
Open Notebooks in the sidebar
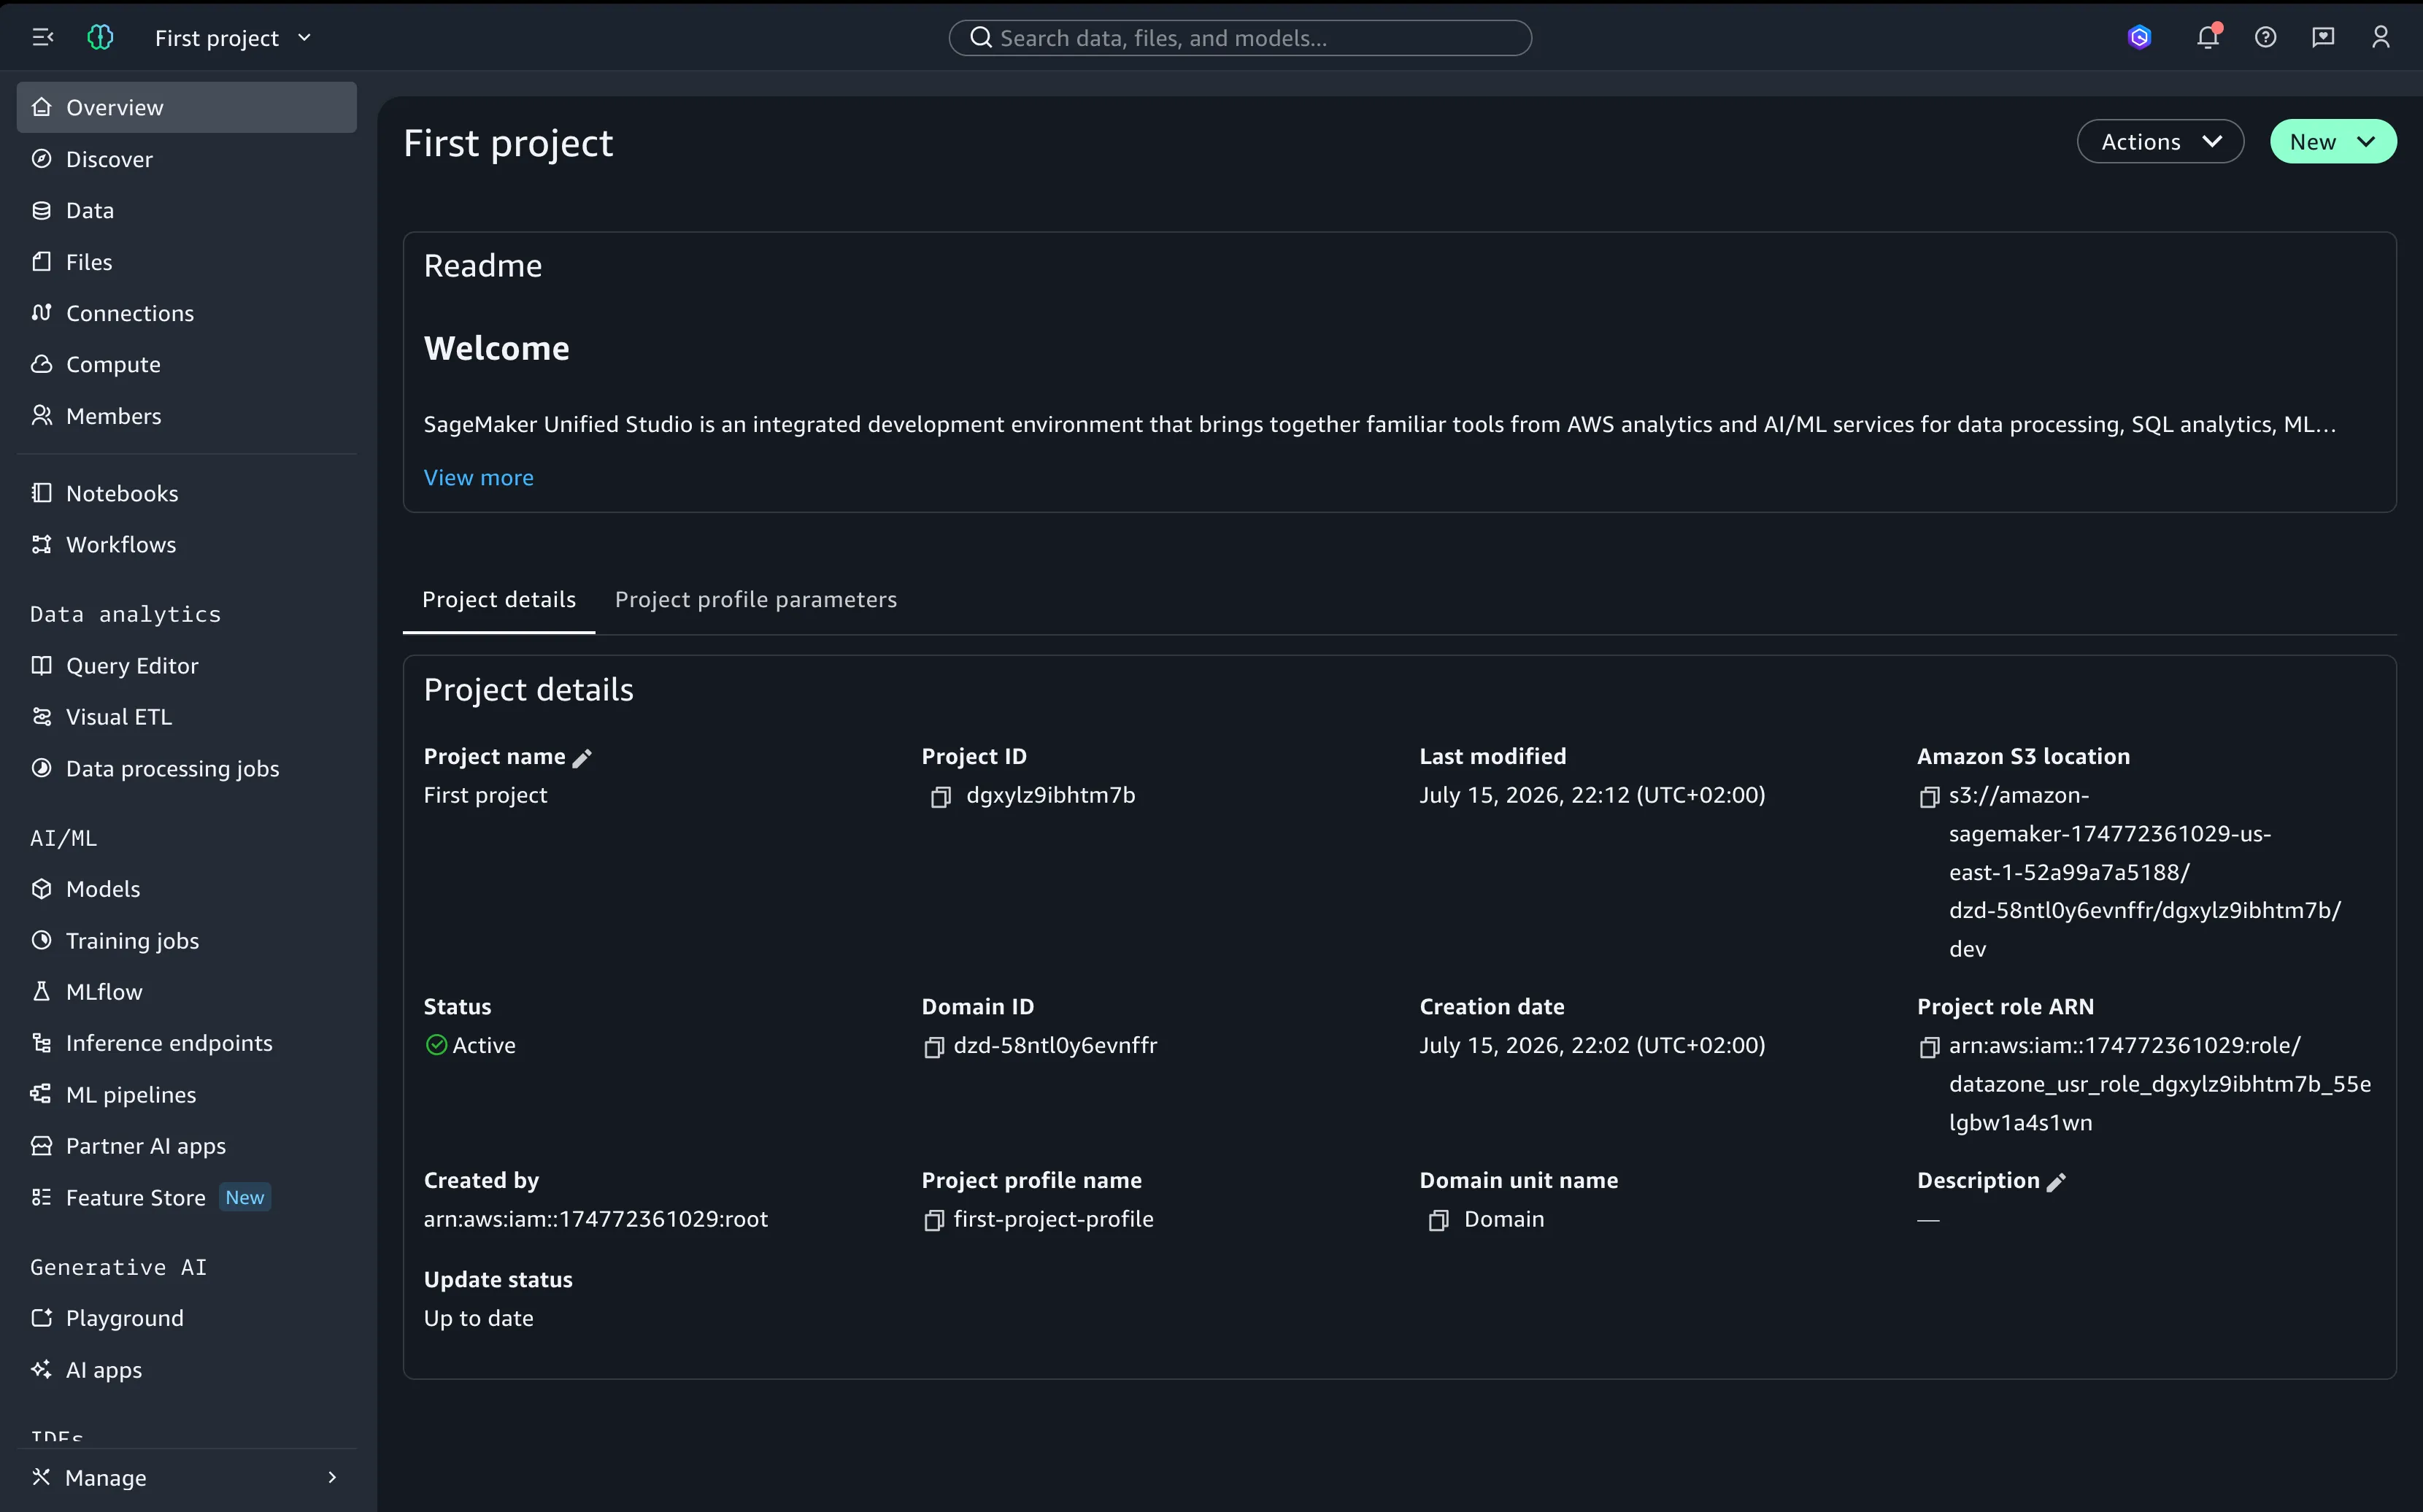pyautogui.click(x=187, y=493)
